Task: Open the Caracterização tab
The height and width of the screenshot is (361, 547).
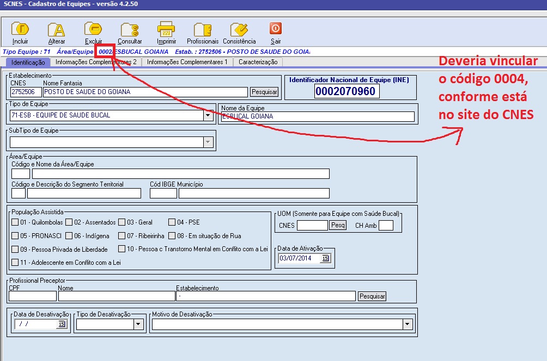Action: click(x=258, y=62)
